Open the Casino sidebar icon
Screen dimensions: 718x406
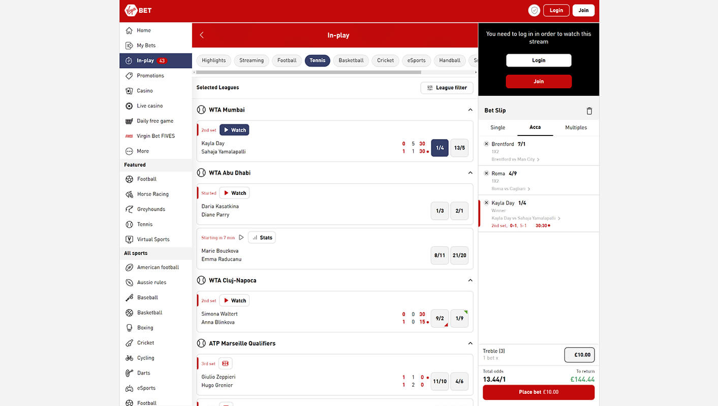[x=129, y=91]
